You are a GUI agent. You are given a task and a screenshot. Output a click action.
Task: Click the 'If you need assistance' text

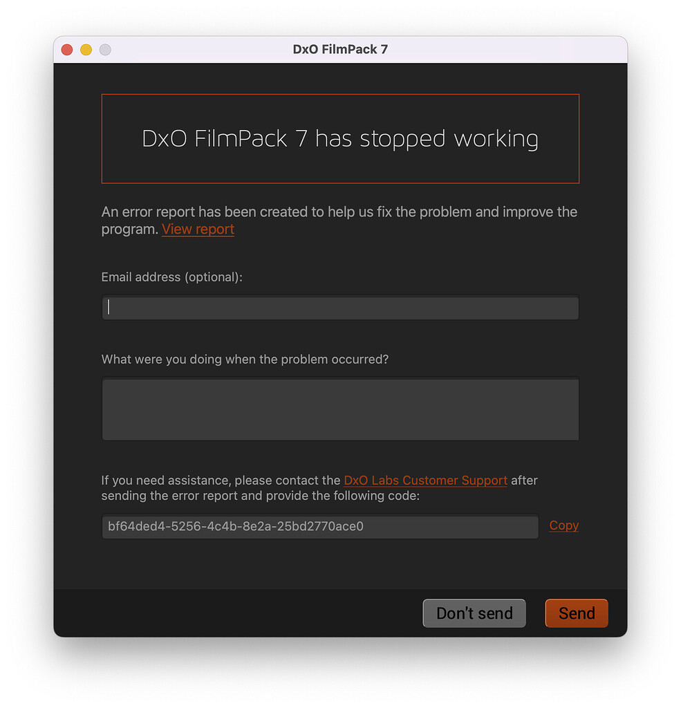click(x=221, y=481)
